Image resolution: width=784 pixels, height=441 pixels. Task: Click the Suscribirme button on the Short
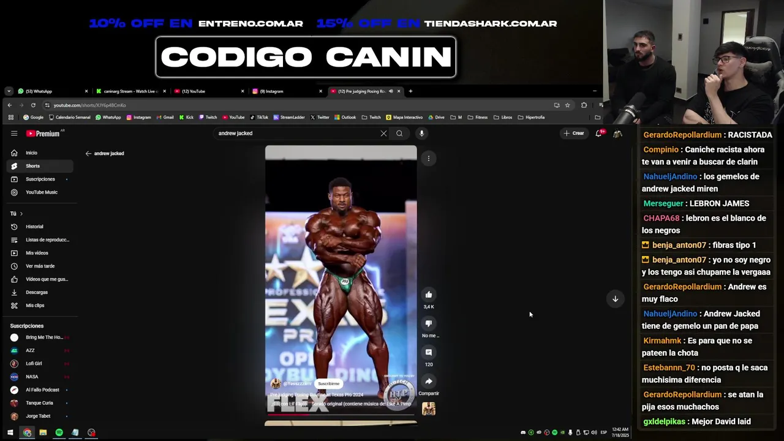tap(328, 383)
